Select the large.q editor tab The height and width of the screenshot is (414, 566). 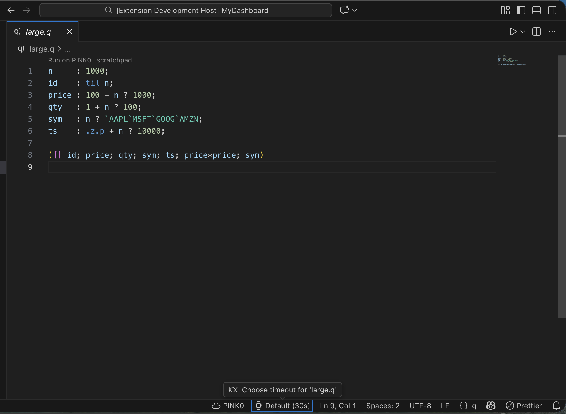coord(38,32)
